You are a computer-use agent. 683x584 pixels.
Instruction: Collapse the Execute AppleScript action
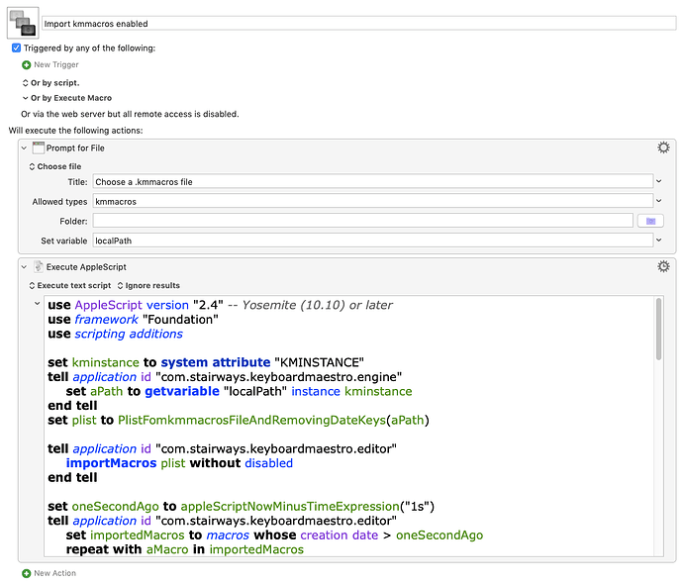click(x=25, y=266)
